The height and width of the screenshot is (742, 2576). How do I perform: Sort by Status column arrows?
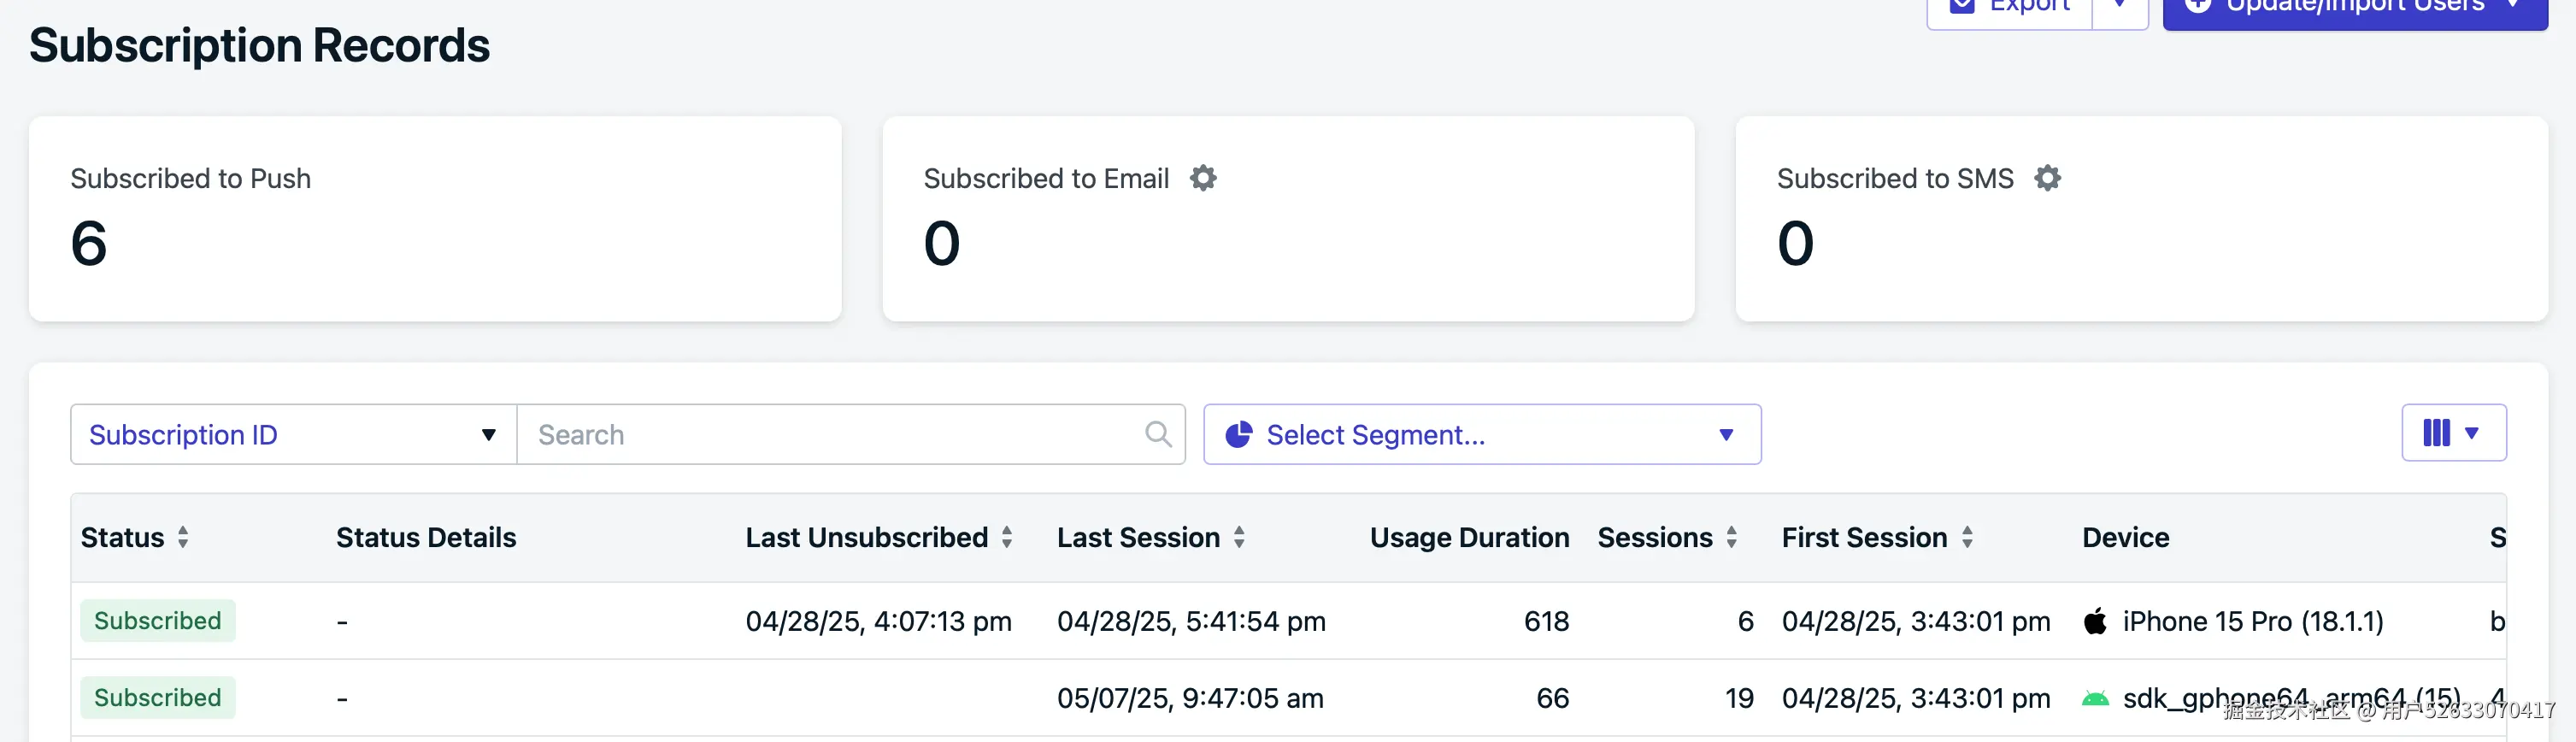[183, 537]
